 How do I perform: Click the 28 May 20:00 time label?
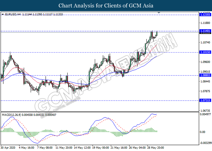pyautogui.click(x=156, y=148)
